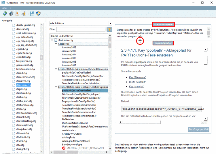Click the server database toolbar icon
The image size is (216, 154).
(x=11, y=14)
